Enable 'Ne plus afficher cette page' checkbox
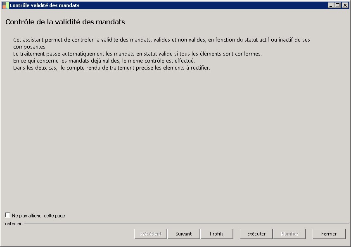Screen dimensions: 351x247 (x=7, y=215)
